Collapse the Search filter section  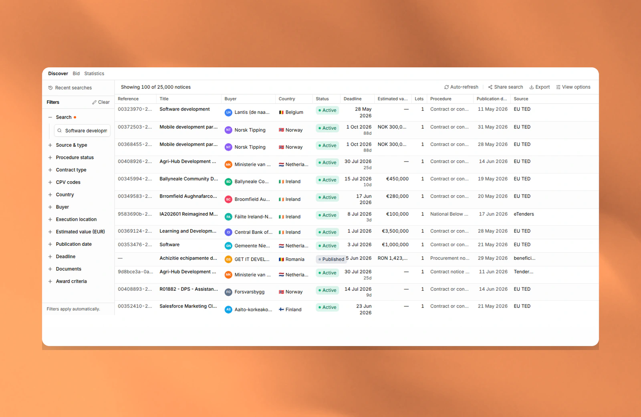(50, 117)
